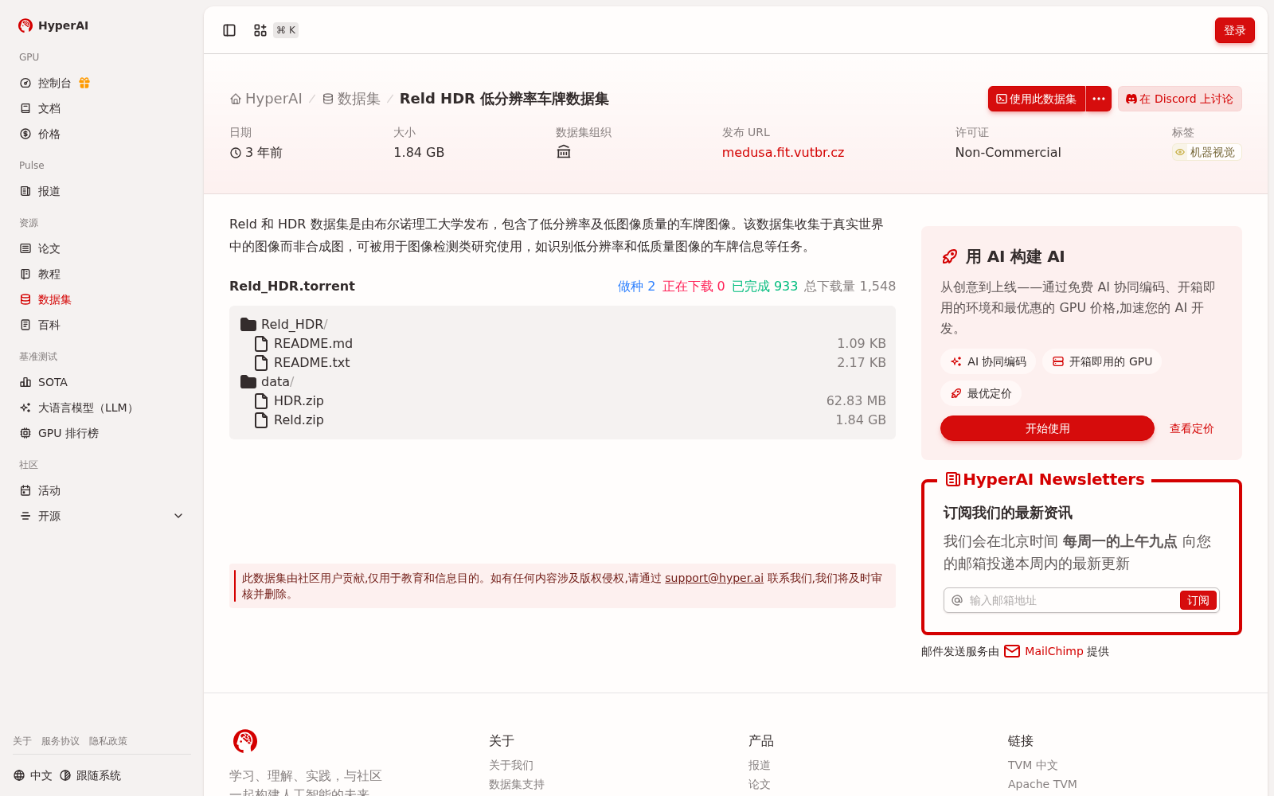Viewport: 1274px width, 796px height.
Task: Open footer TVM 中文 link
Action: (x=1033, y=765)
